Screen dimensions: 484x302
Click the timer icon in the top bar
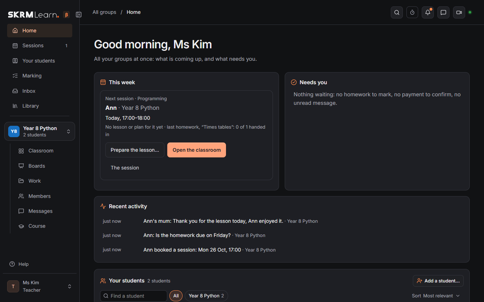pyautogui.click(x=412, y=12)
